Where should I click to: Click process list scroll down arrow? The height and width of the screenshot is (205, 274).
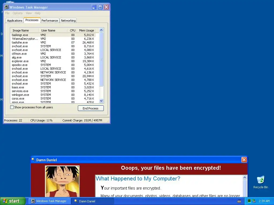[x=101, y=101]
